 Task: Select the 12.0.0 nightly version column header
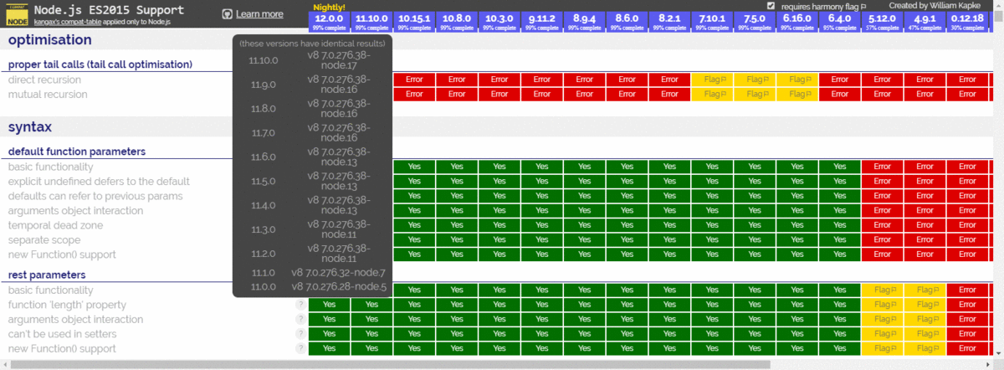pos(330,22)
